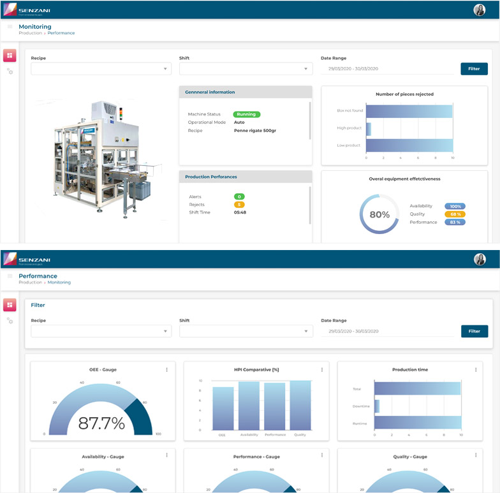Click the Date Range field on the Performance page
Image resolution: width=500 pixels, height=493 pixels.
[388, 331]
